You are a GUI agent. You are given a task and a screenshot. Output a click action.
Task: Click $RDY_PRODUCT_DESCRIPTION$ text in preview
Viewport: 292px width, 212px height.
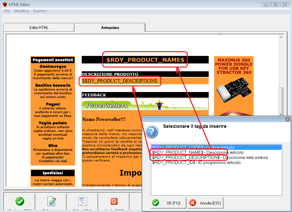(x=119, y=81)
